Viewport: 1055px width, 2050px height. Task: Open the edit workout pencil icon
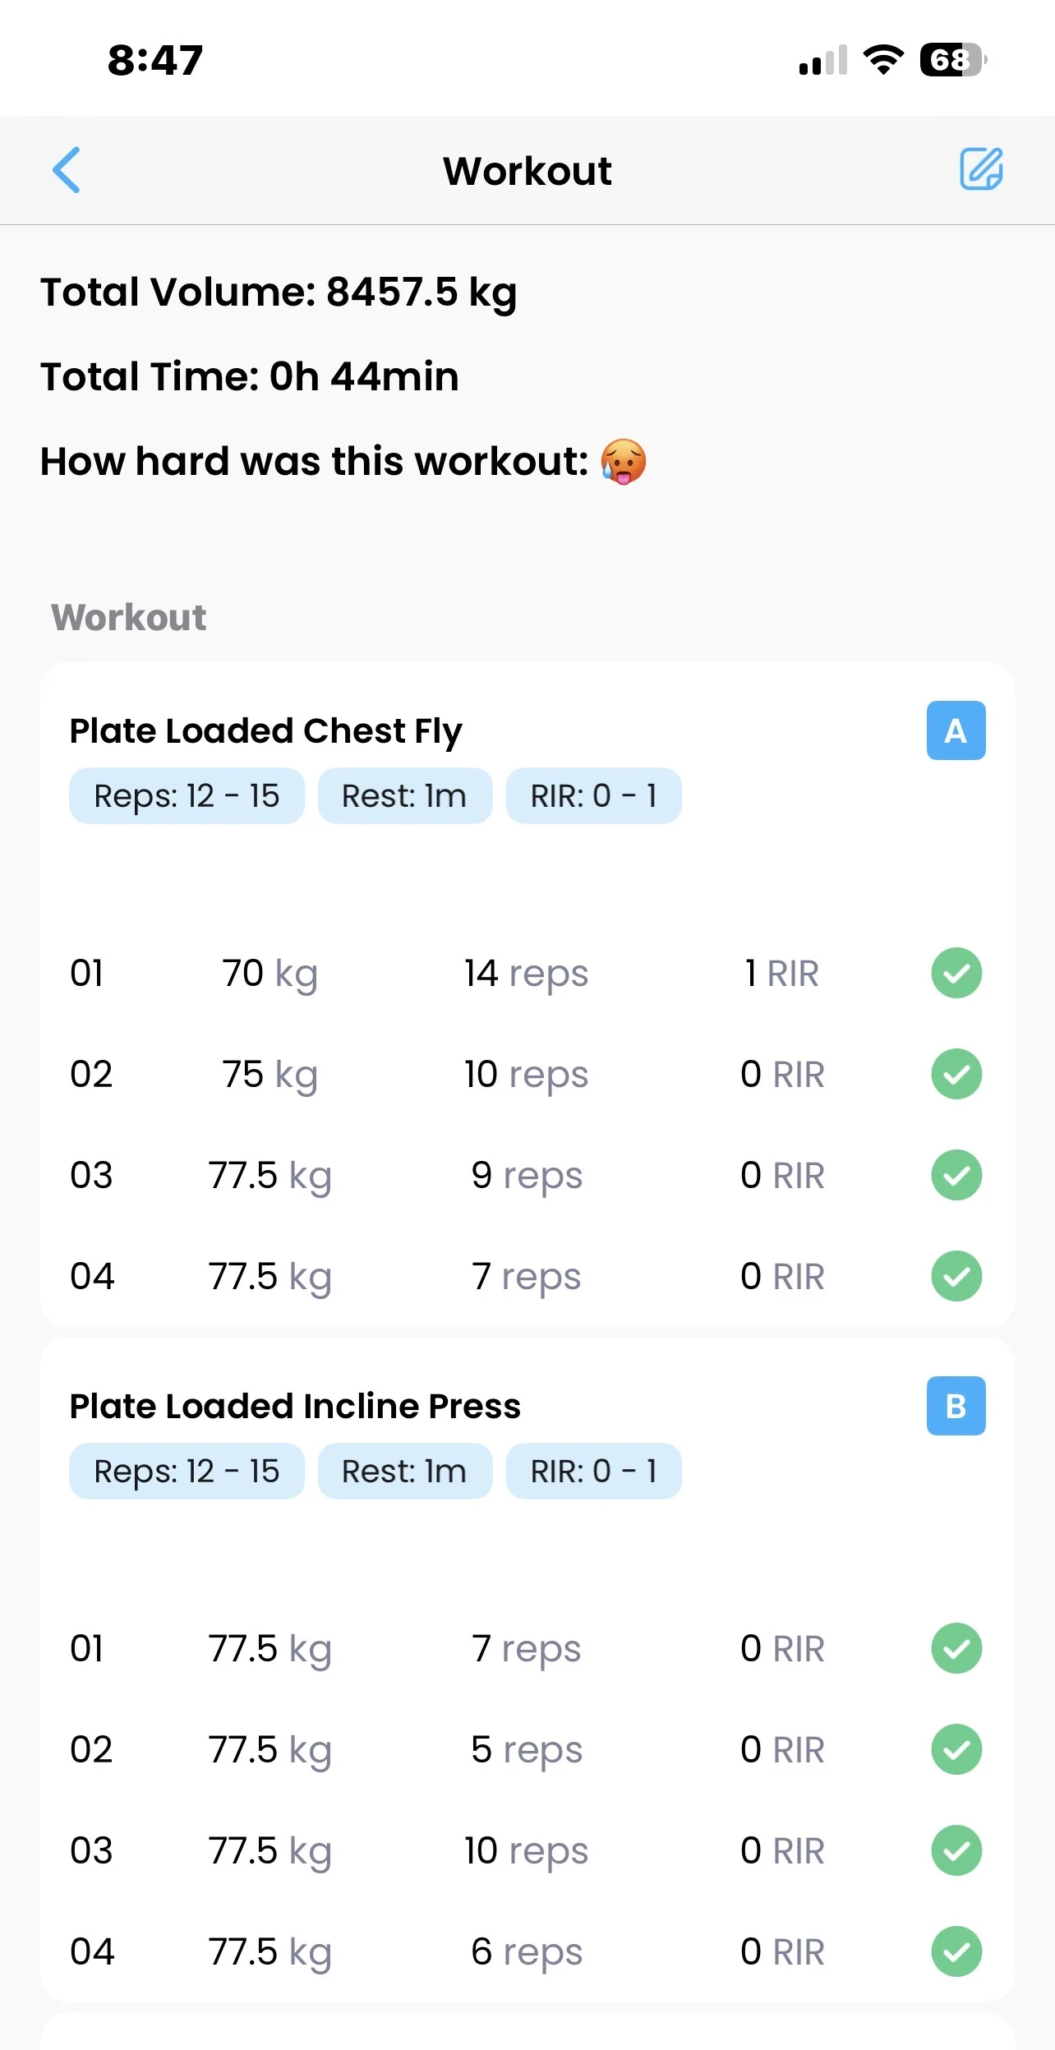click(981, 169)
